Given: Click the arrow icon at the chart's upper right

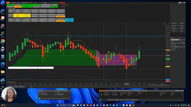Looking at the screenshot, I should (x=164, y=24).
